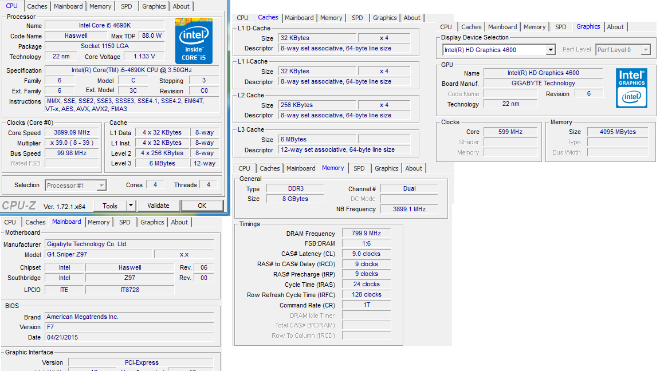660x371 pixels.
Task: Click the Code Name field Haswell
Action: click(76, 35)
